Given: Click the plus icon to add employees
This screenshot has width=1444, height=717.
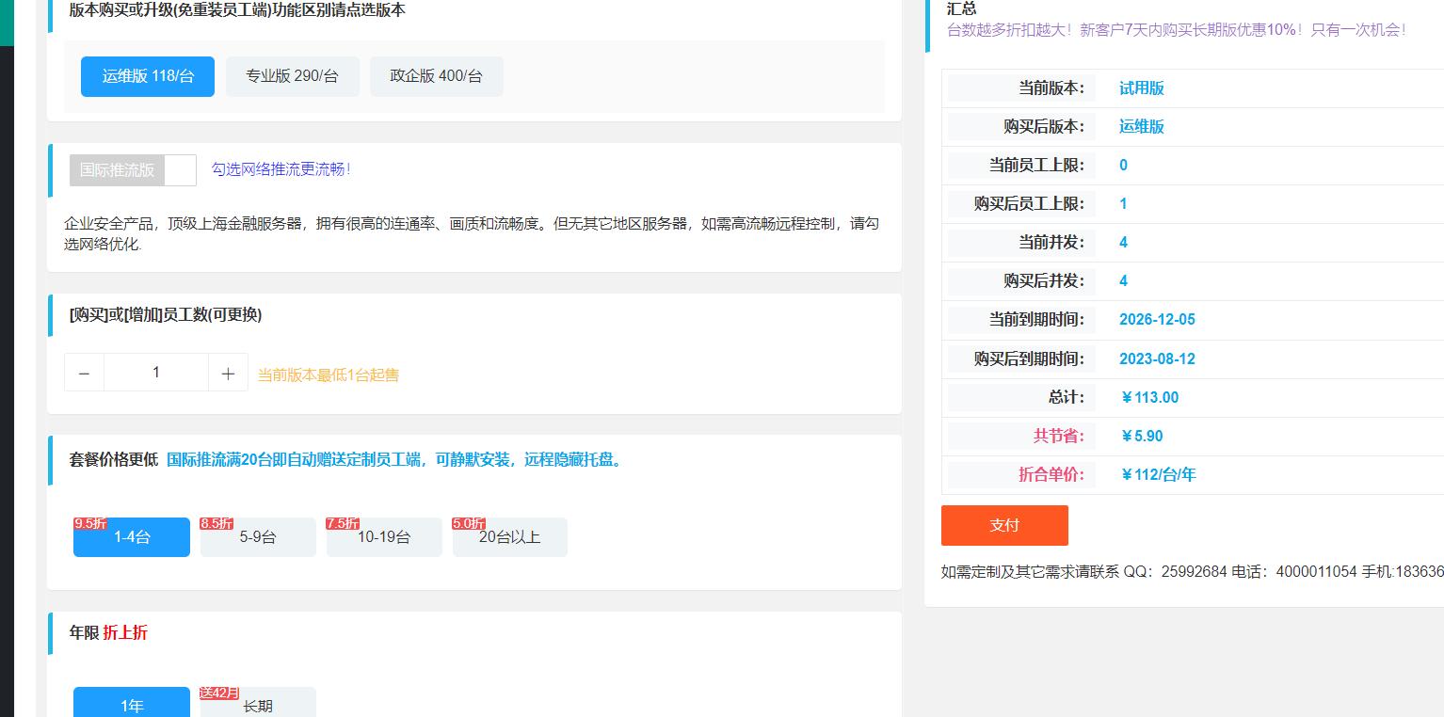Looking at the screenshot, I should click(x=228, y=374).
